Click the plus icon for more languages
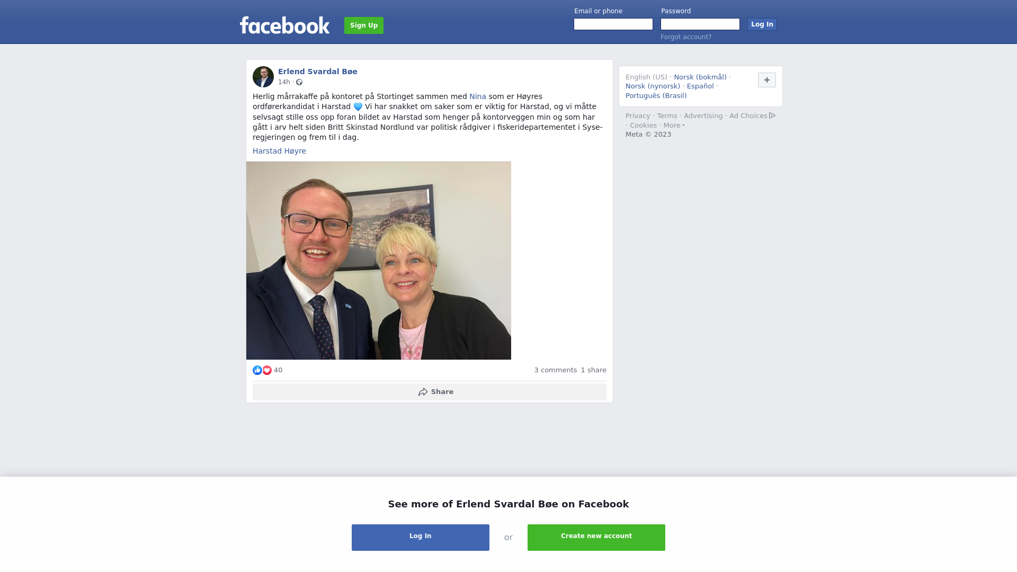Viewport: 1017px width, 572px height. pyautogui.click(x=766, y=80)
